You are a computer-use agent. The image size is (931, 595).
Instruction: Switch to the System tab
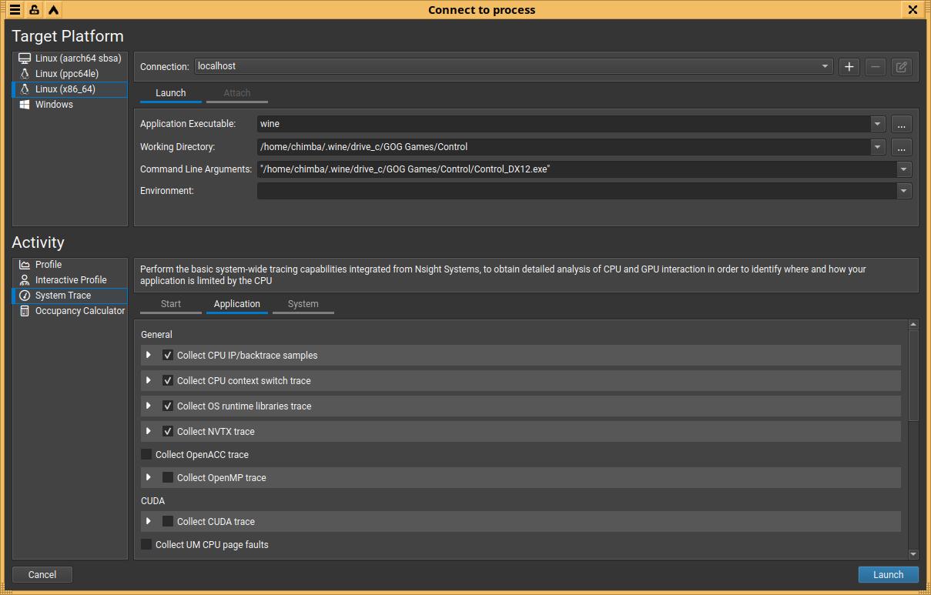303,304
